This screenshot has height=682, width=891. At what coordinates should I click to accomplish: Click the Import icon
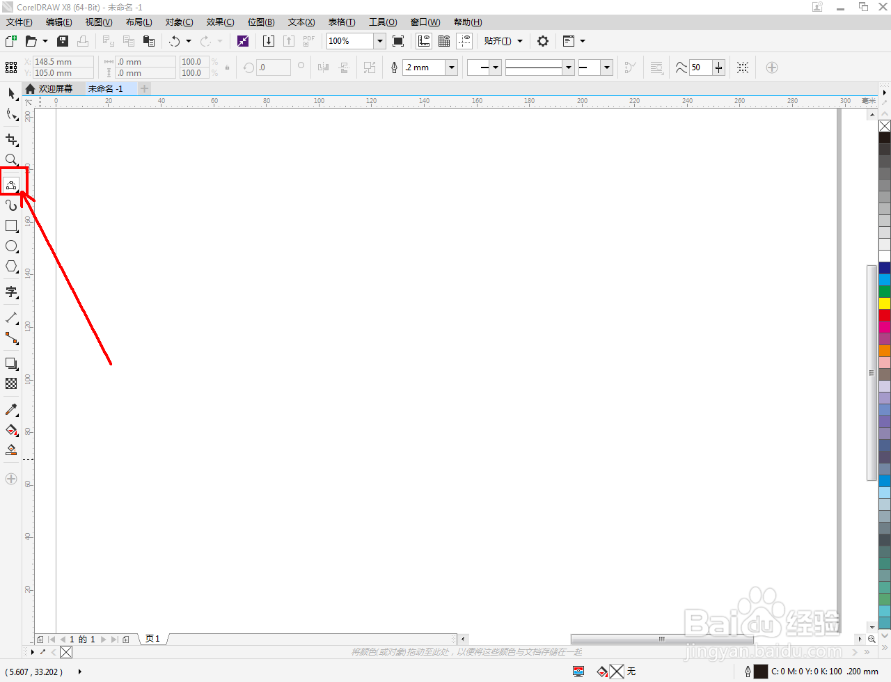pyautogui.click(x=269, y=41)
